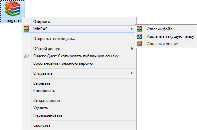This screenshot has height=130, width=197.
Task: Choose Открыть с помощью...
Action: pos(79,39)
